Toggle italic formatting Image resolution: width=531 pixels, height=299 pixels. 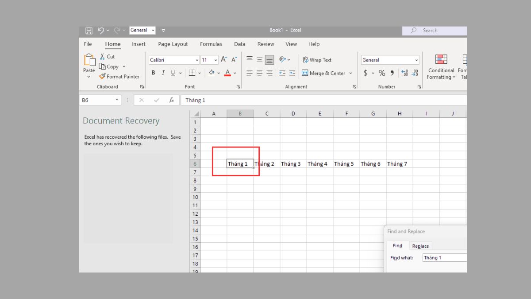pos(163,73)
